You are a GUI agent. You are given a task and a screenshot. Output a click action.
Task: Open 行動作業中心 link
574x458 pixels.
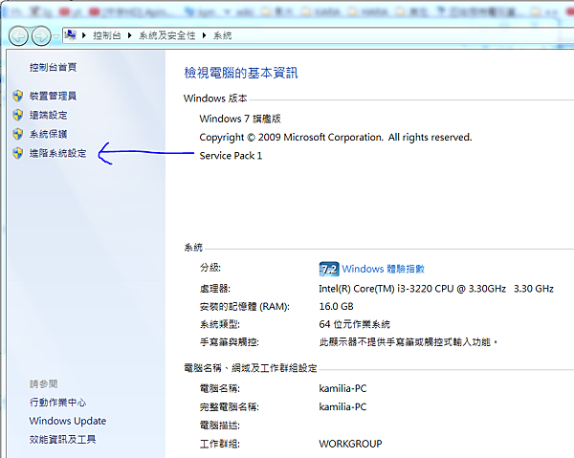click(57, 403)
